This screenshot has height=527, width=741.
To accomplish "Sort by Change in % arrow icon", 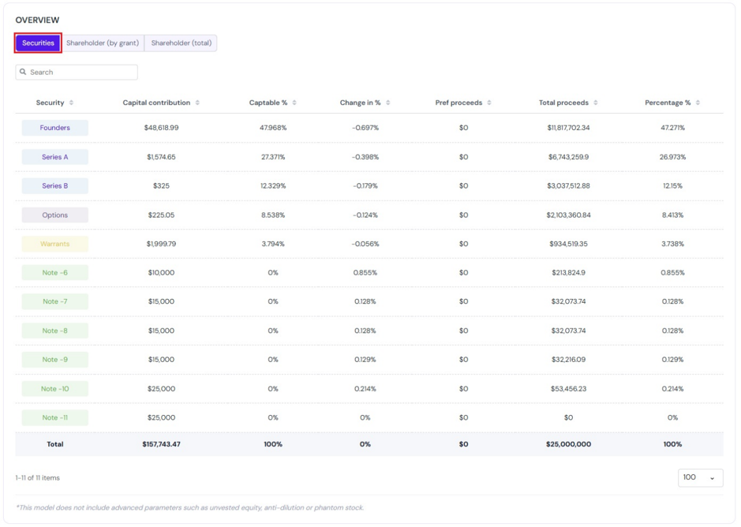I will point(388,103).
